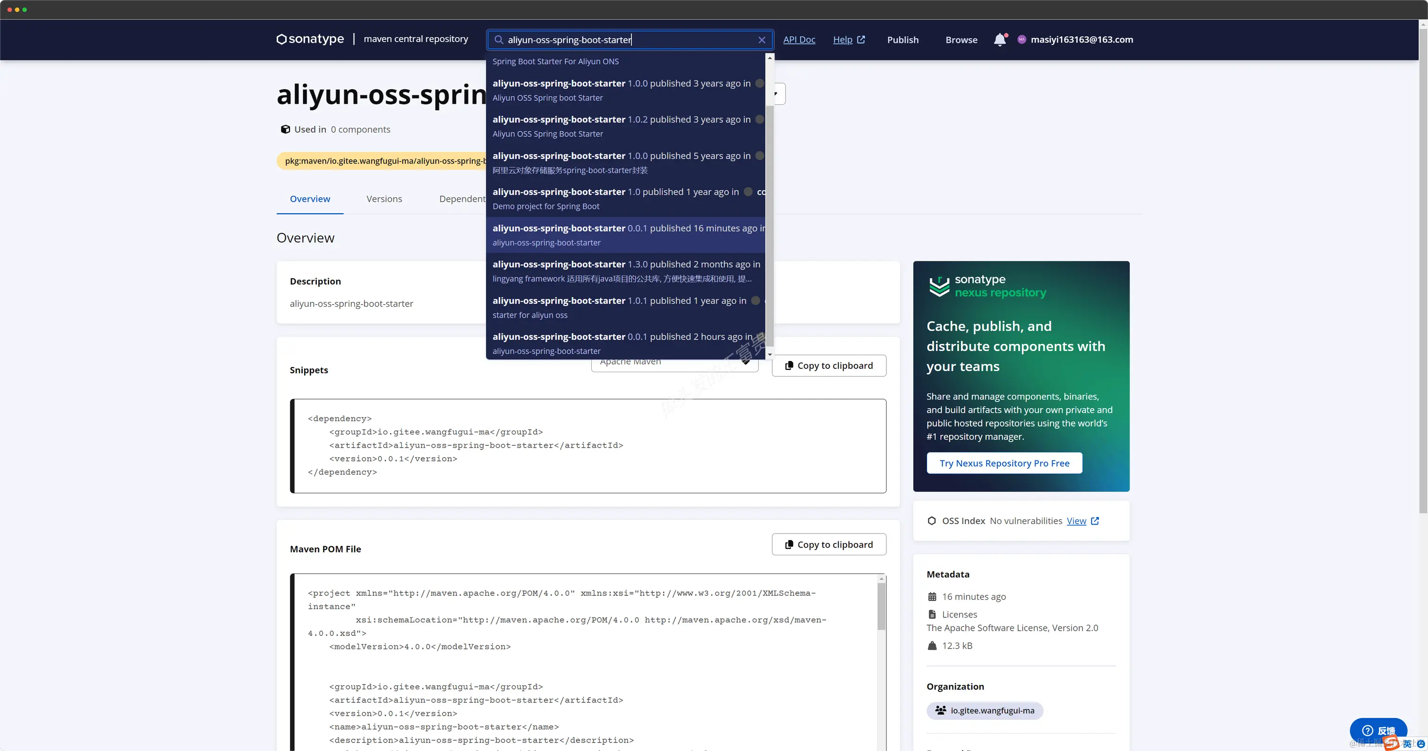The height and width of the screenshot is (751, 1428).
Task: Click the organization io.gitee.wangfugui-ma chip
Action: pos(985,710)
